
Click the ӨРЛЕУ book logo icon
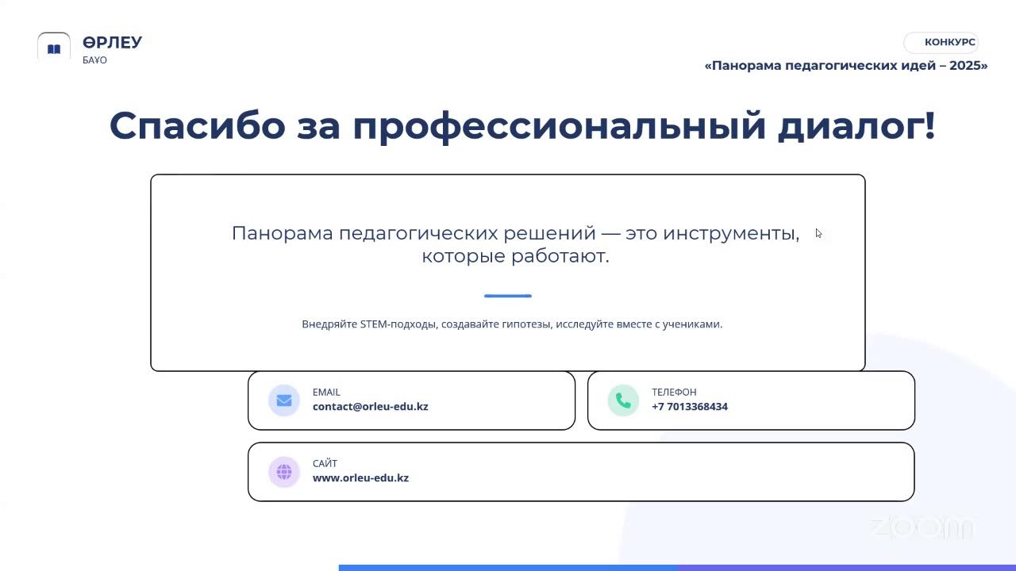tap(54, 48)
